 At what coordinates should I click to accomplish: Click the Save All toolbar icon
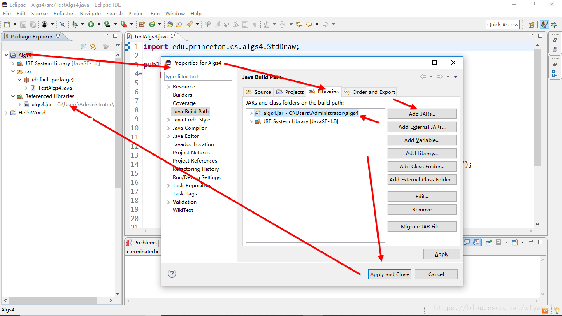click(33, 24)
